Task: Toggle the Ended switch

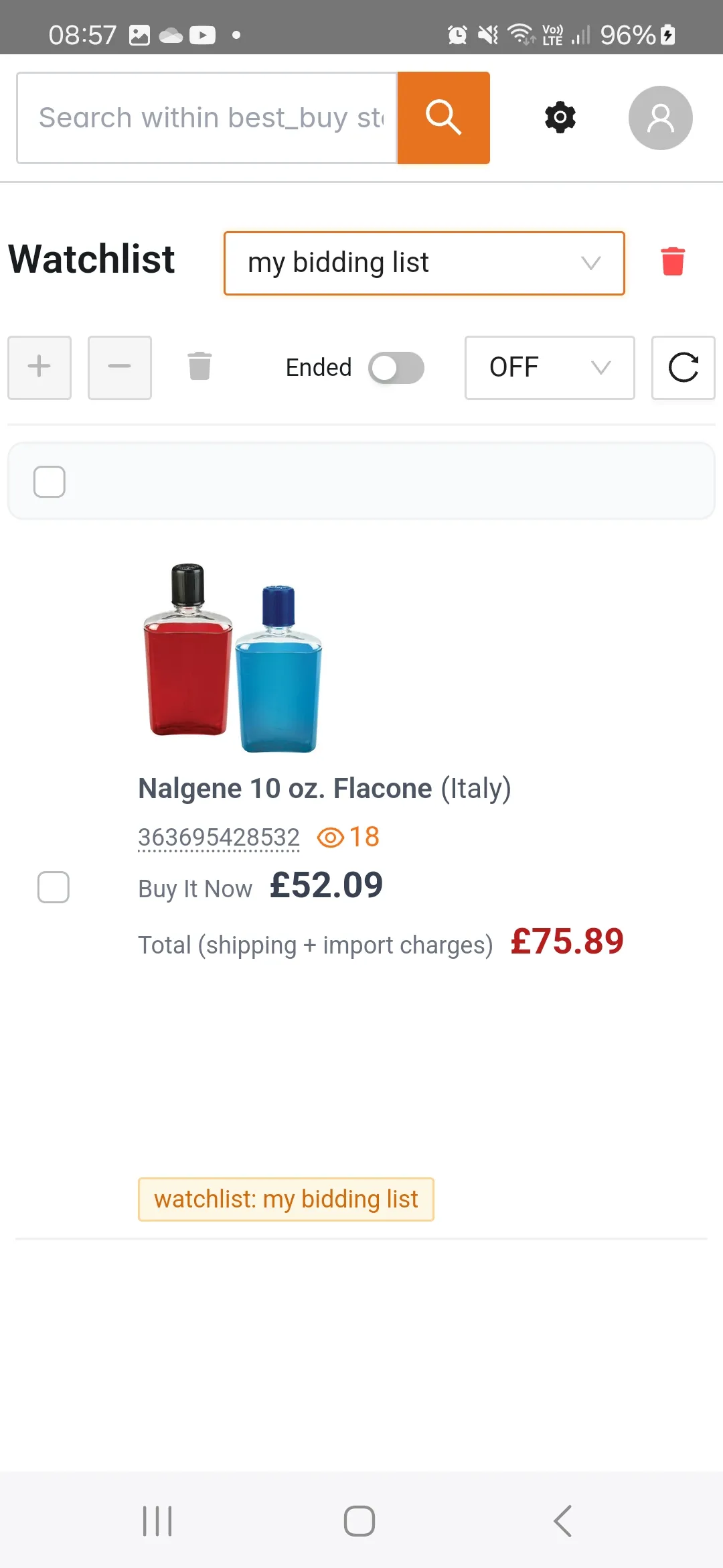Action: click(x=396, y=368)
